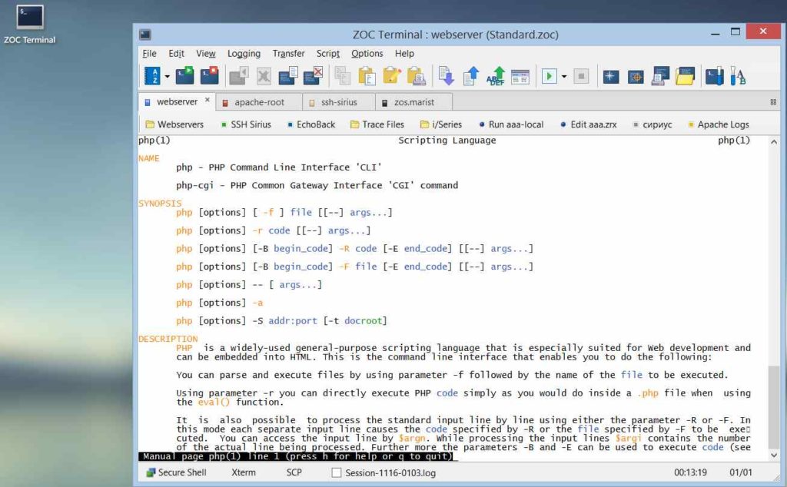Open the Options menu
The image size is (787, 487).
click(367, 54)
